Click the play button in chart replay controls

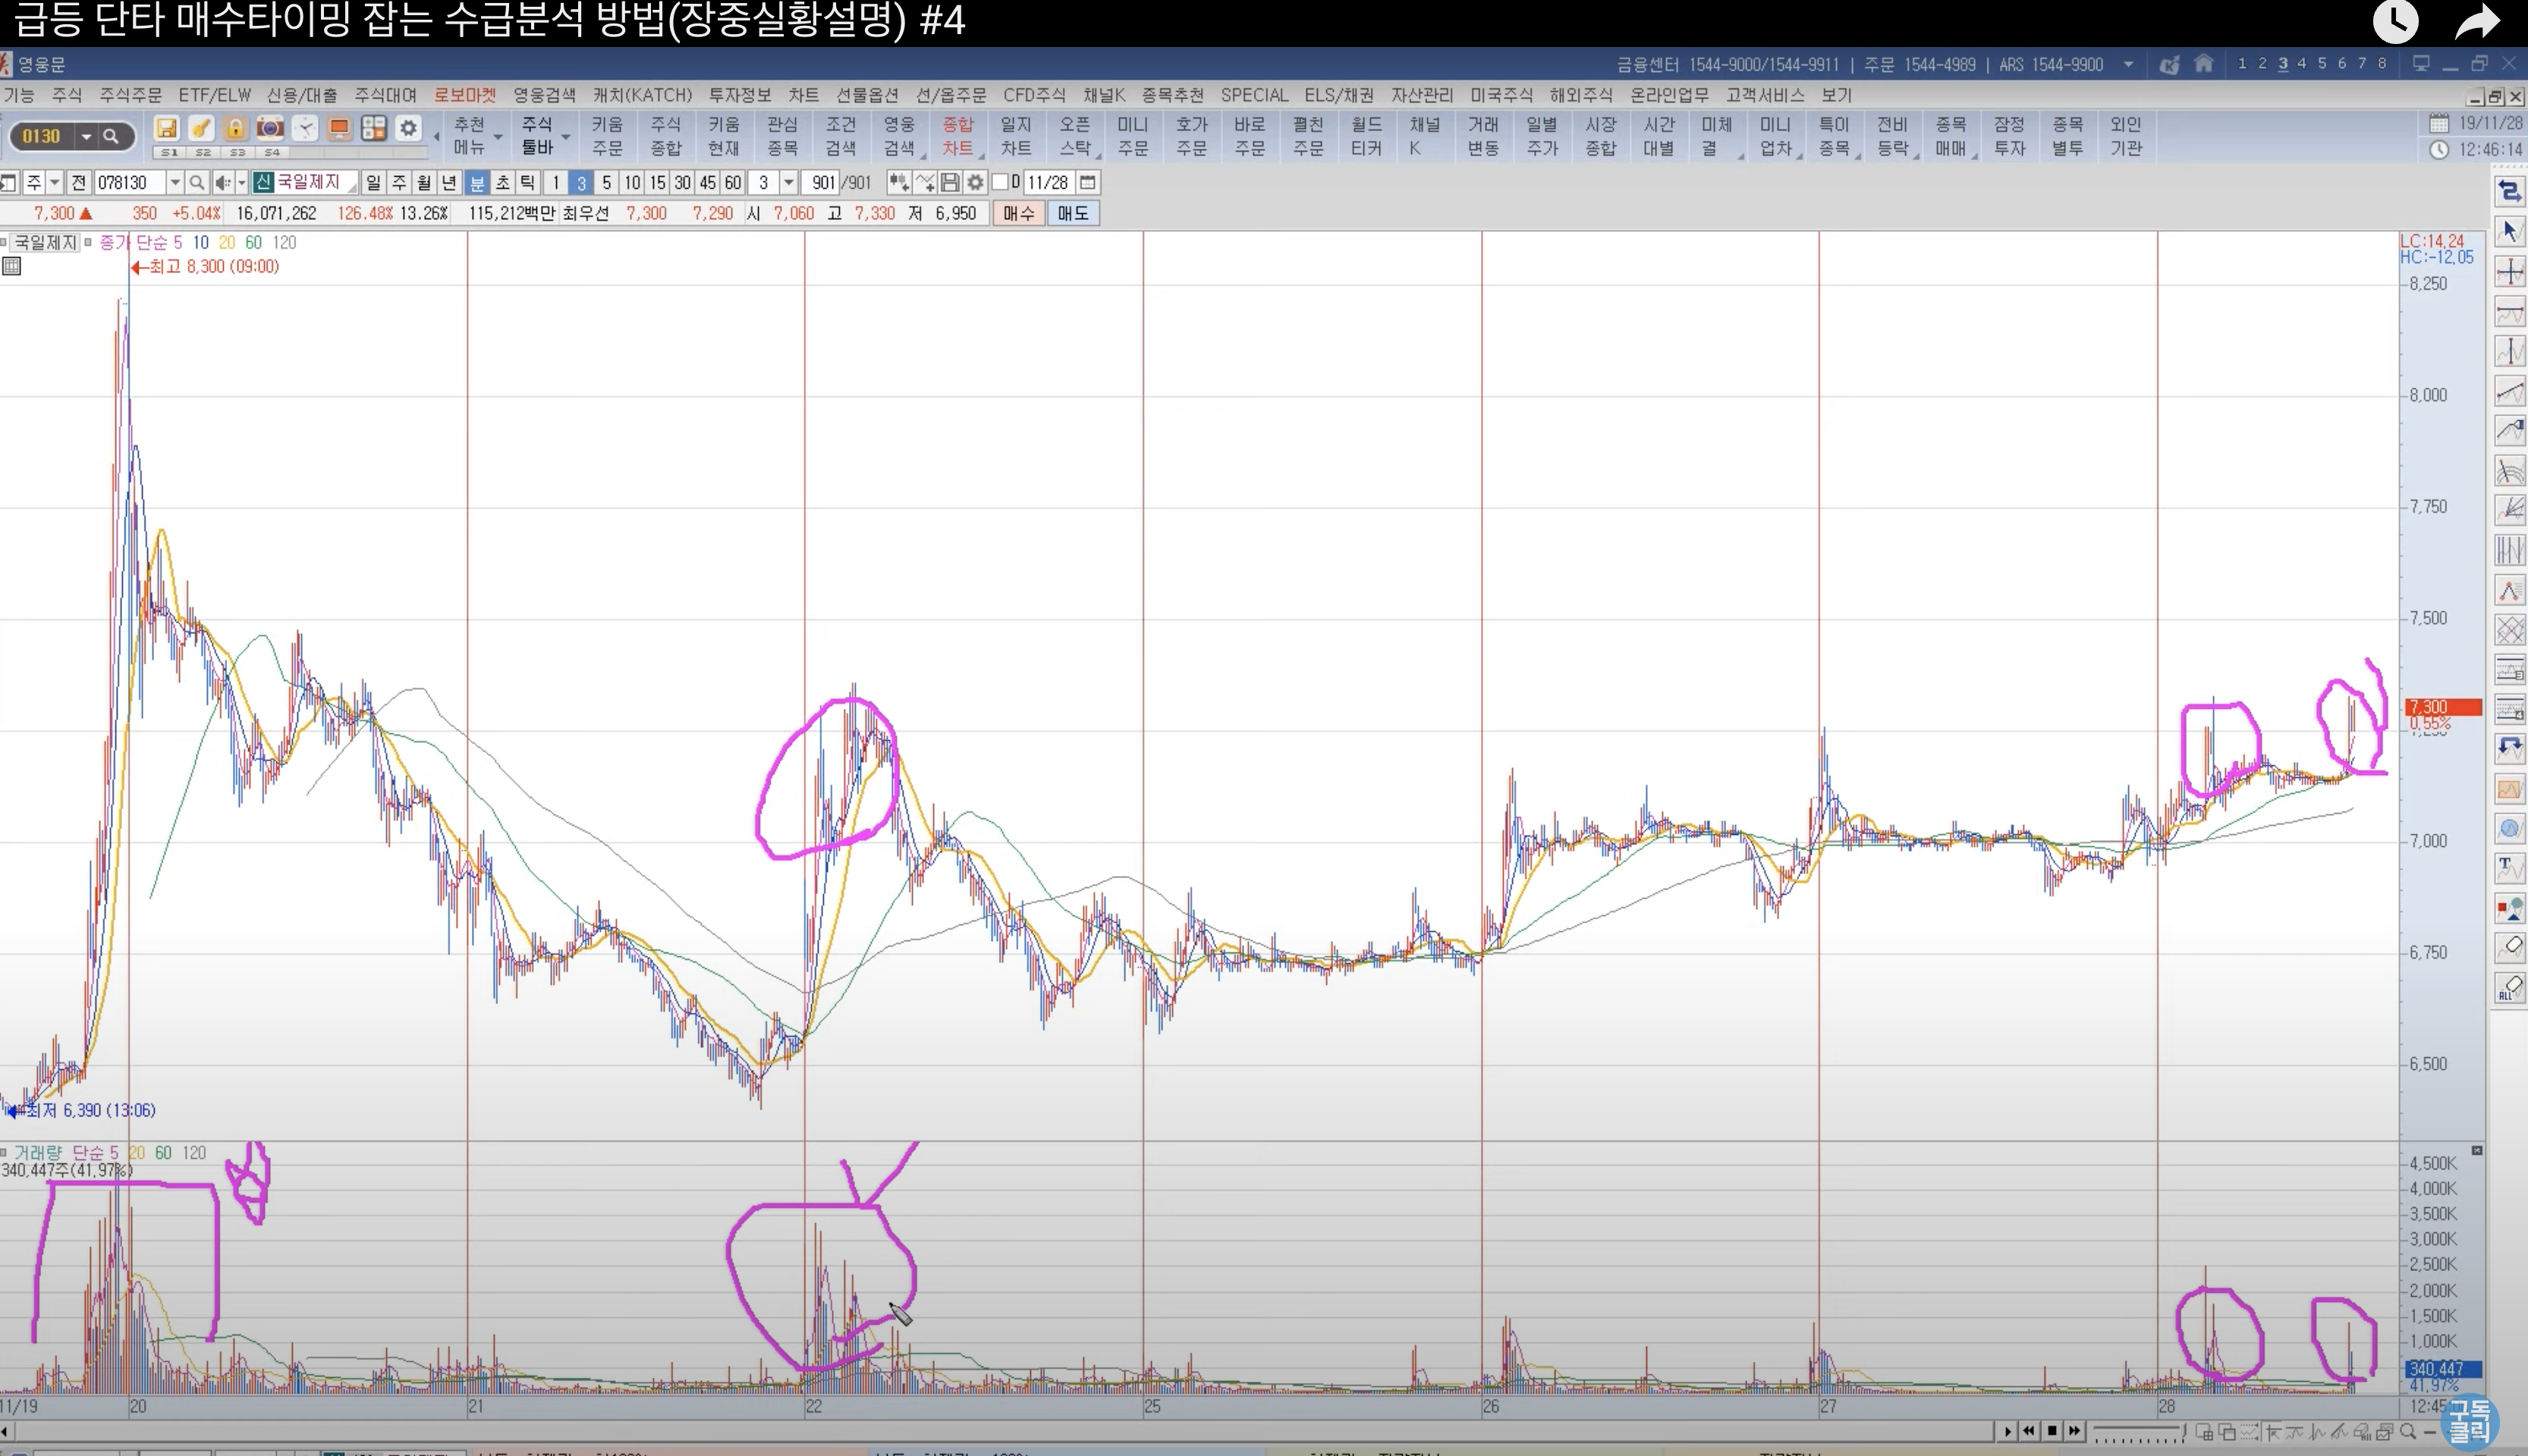click(2008, 1431)
